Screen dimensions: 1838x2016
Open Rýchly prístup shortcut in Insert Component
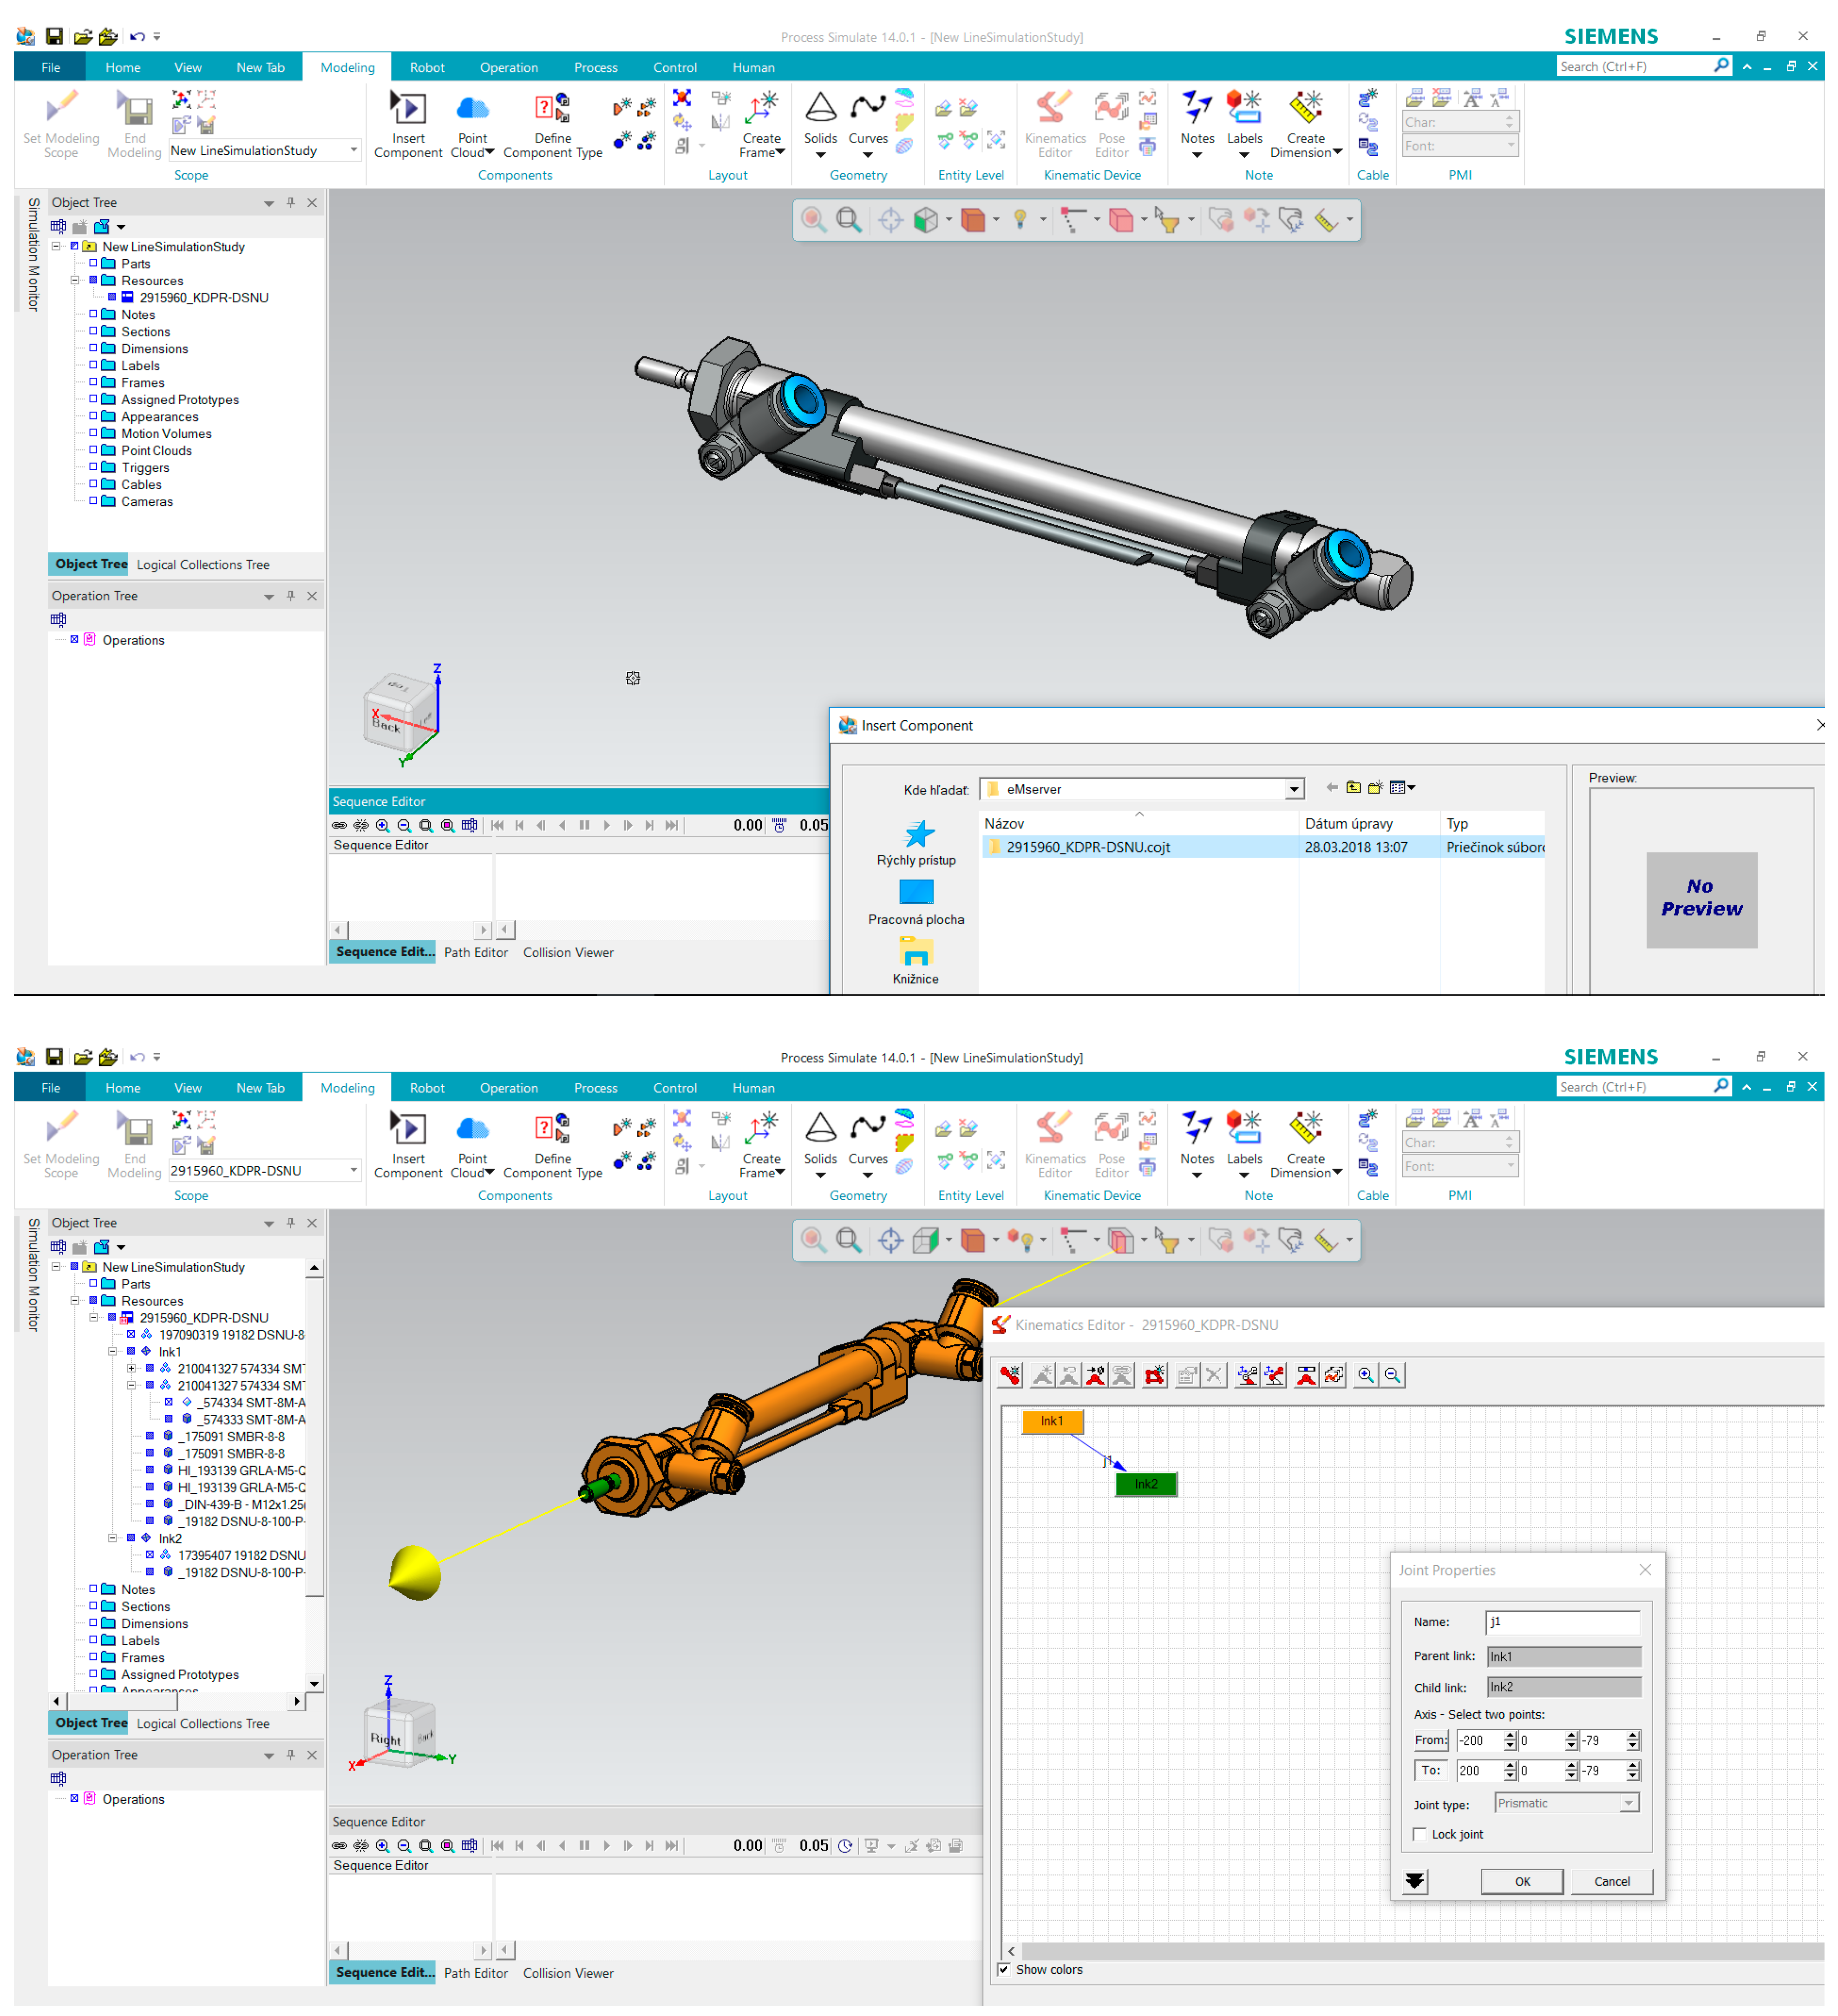pyautogui.click(x=916, y=842)
